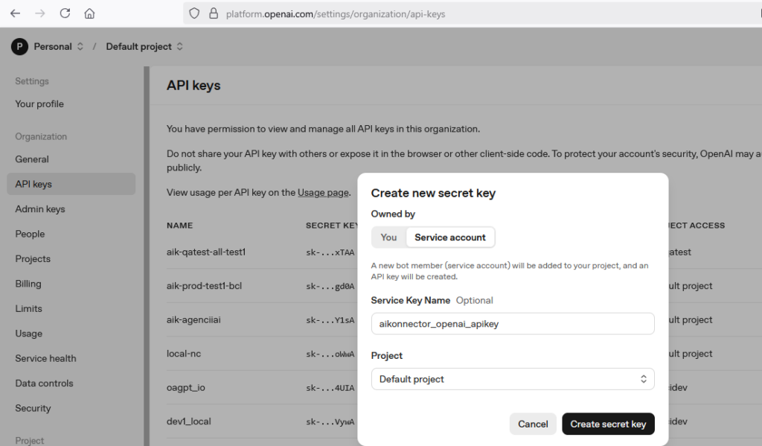Open Admin keys in sidebar

[40, 209]
